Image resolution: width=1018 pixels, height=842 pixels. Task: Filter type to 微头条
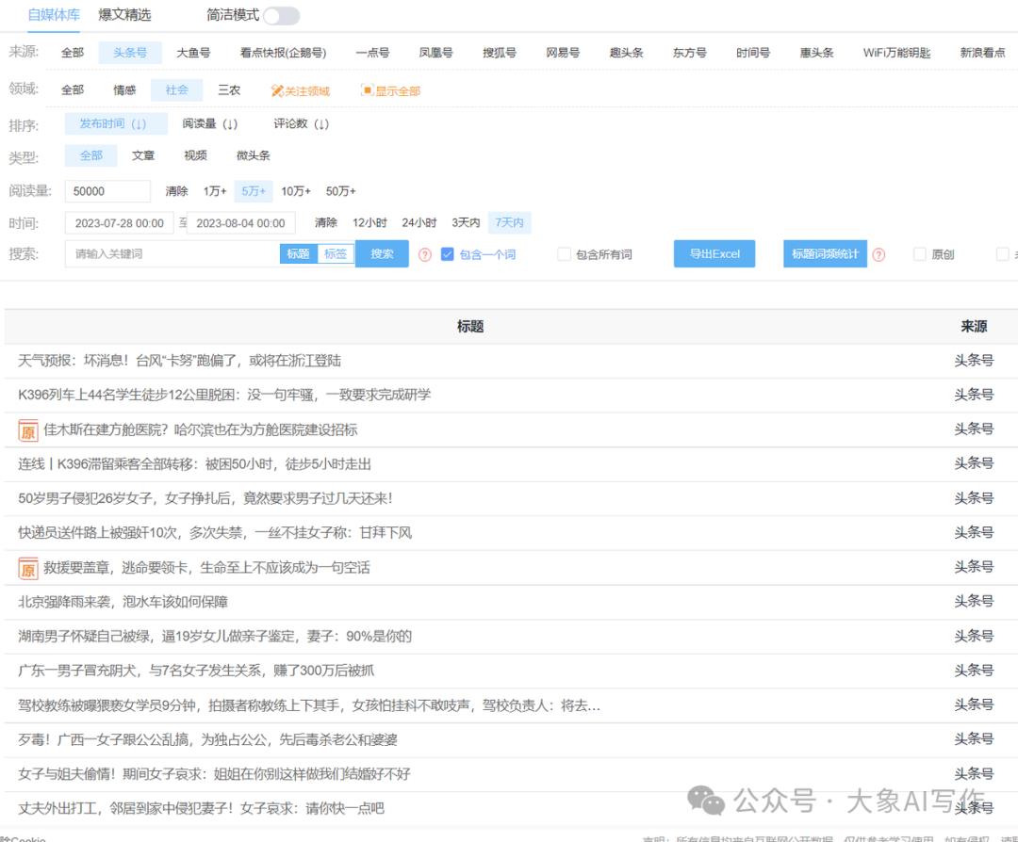pyautogui.click(x=254, y=155)
